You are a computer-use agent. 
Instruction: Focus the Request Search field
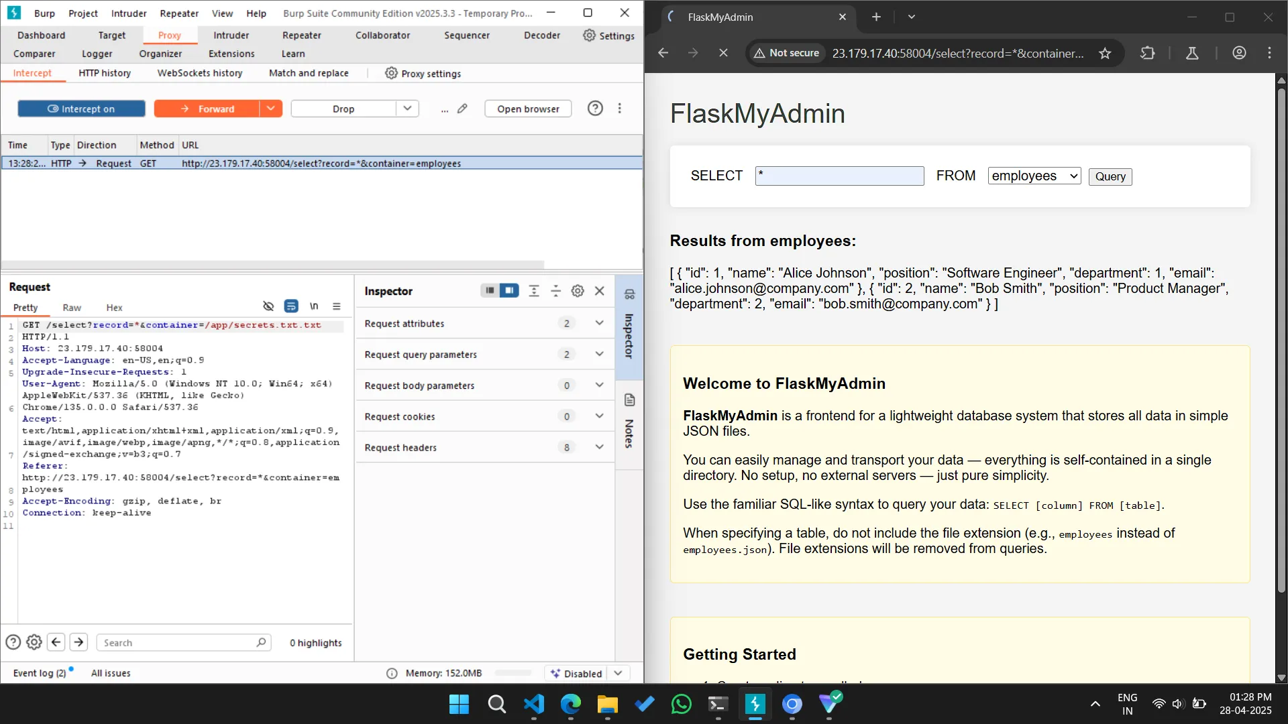coord(183,642)
